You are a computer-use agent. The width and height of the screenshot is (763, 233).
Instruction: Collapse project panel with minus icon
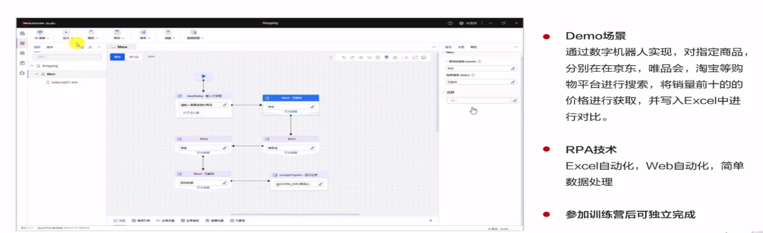(100, 46)
